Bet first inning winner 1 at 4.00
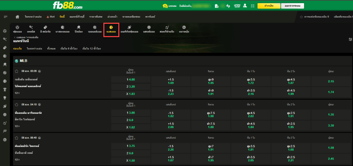 131,80
